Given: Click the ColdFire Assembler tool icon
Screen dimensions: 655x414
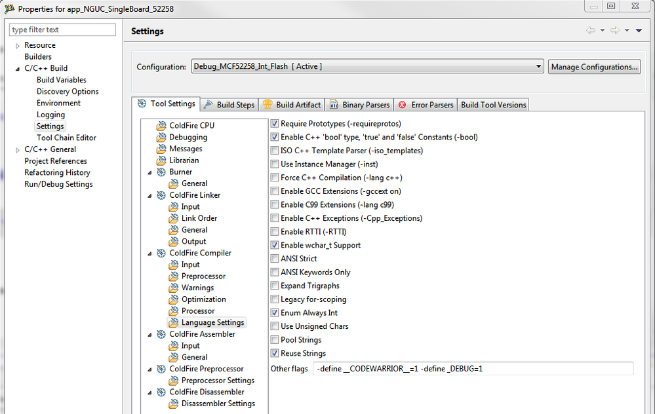Looking at the screenshot, I should (161, 334).
